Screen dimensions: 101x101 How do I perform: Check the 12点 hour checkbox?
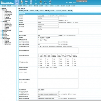click(x=39, y=63)
